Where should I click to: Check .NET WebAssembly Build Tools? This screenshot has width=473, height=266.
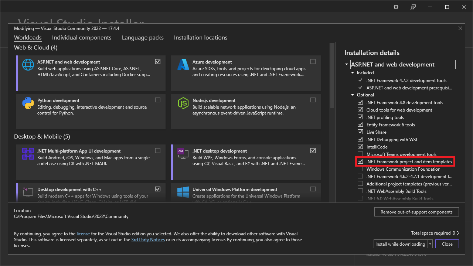[x=360, y=191]
